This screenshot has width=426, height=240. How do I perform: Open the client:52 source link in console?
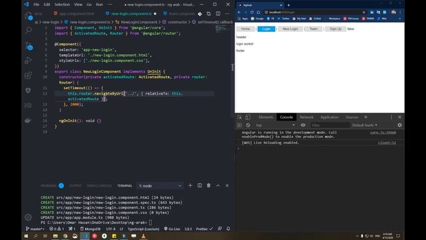click(387, 143)
